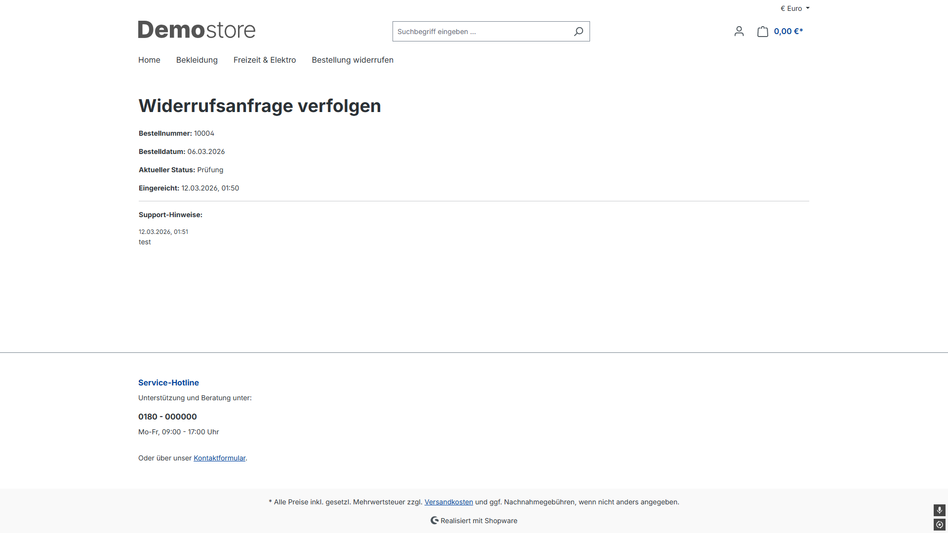The image size is (948, 533).
Task: Click the cart total 0,00 €
Action: [x=788, y=32]
